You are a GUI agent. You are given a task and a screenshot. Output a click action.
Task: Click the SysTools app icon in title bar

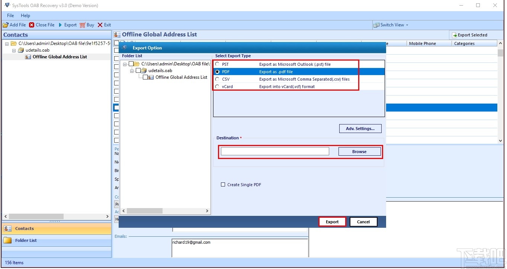[x=7, y=5]
